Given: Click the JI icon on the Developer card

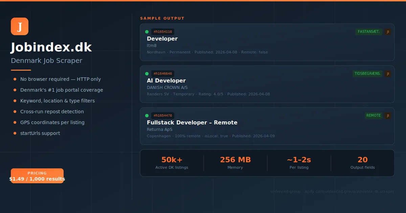Looking at the screenshot, I should [x=388, y=31].
